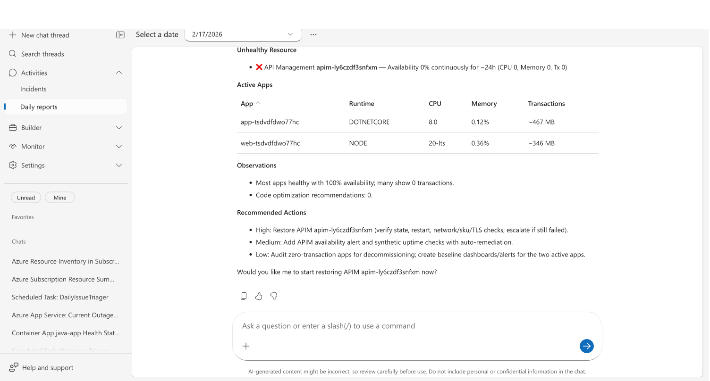Click the 0.36% memory cell
Viewport: 710px width, 381px height.
pos(480,143)
